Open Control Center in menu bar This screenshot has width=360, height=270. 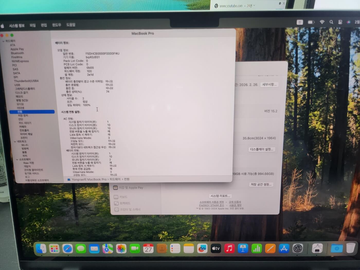(x=340, y=22)
